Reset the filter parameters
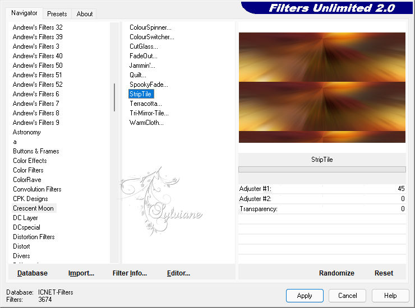 pyautogui.click(x=384, y=273)
